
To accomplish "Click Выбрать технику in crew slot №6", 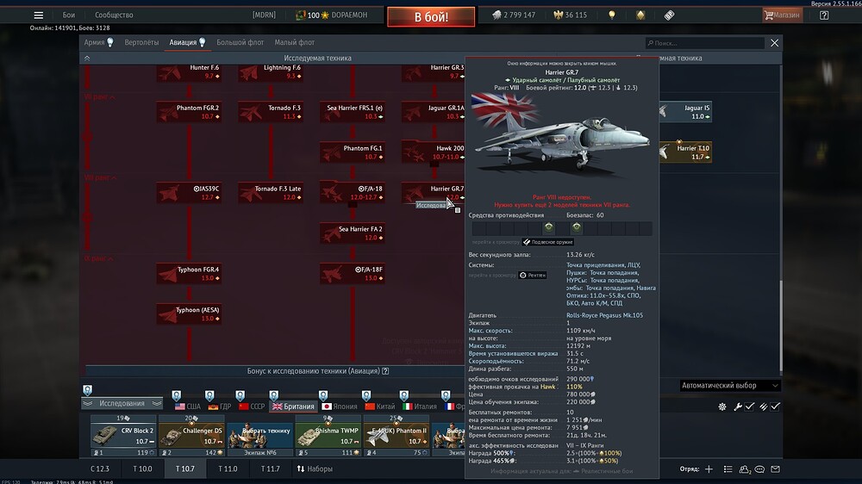I will pos(259,436).
